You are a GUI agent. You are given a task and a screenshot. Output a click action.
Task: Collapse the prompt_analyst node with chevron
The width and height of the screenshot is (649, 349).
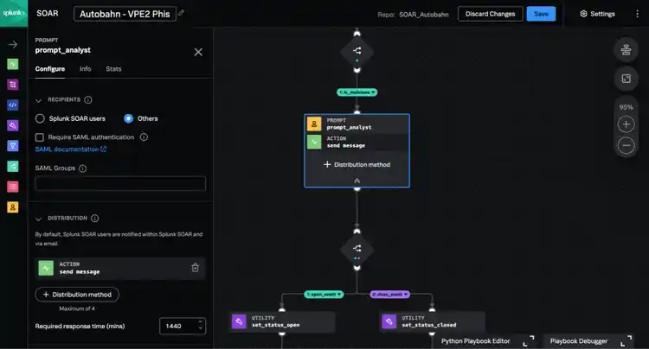pos(357,181)
